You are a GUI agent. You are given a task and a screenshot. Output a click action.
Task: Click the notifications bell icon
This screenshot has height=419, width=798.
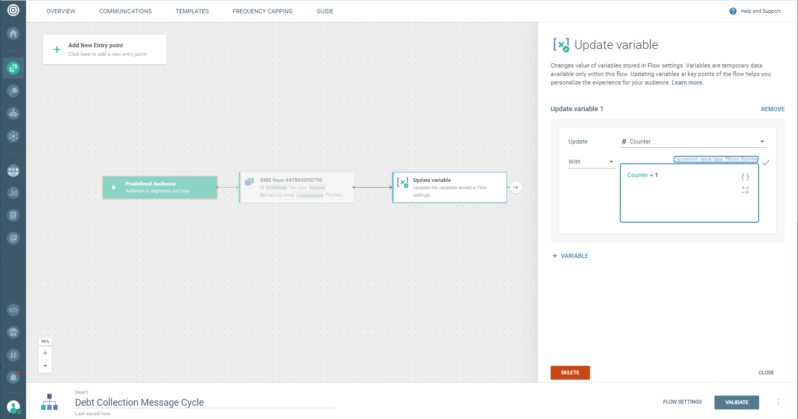(13, 377)
